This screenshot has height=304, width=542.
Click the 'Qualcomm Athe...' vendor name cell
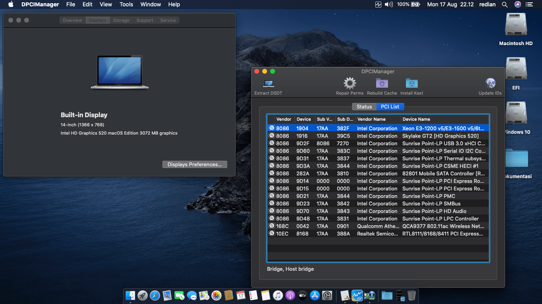coord(378,226)
